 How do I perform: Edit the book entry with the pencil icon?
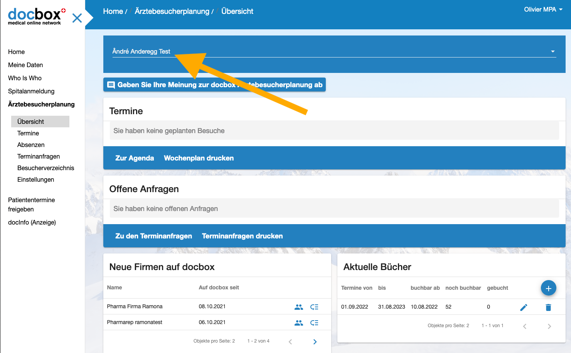(524, 307)
